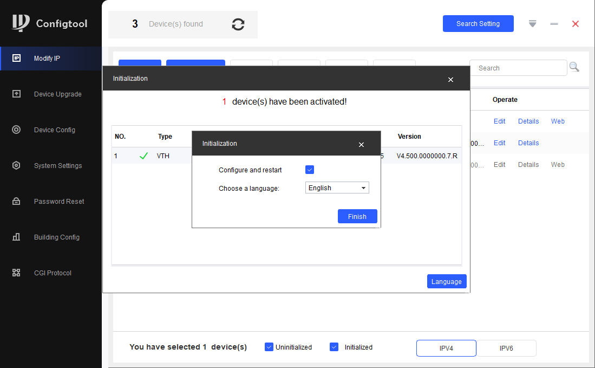Toggle the Configure and restart checkbox
Screen dimensions: 595x368
coord(310,170)
